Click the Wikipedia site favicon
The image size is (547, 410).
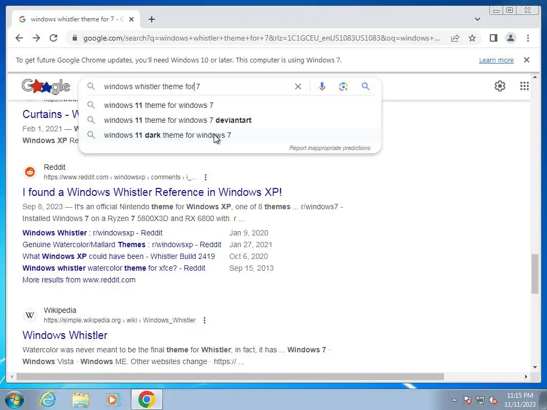point(30,315)
